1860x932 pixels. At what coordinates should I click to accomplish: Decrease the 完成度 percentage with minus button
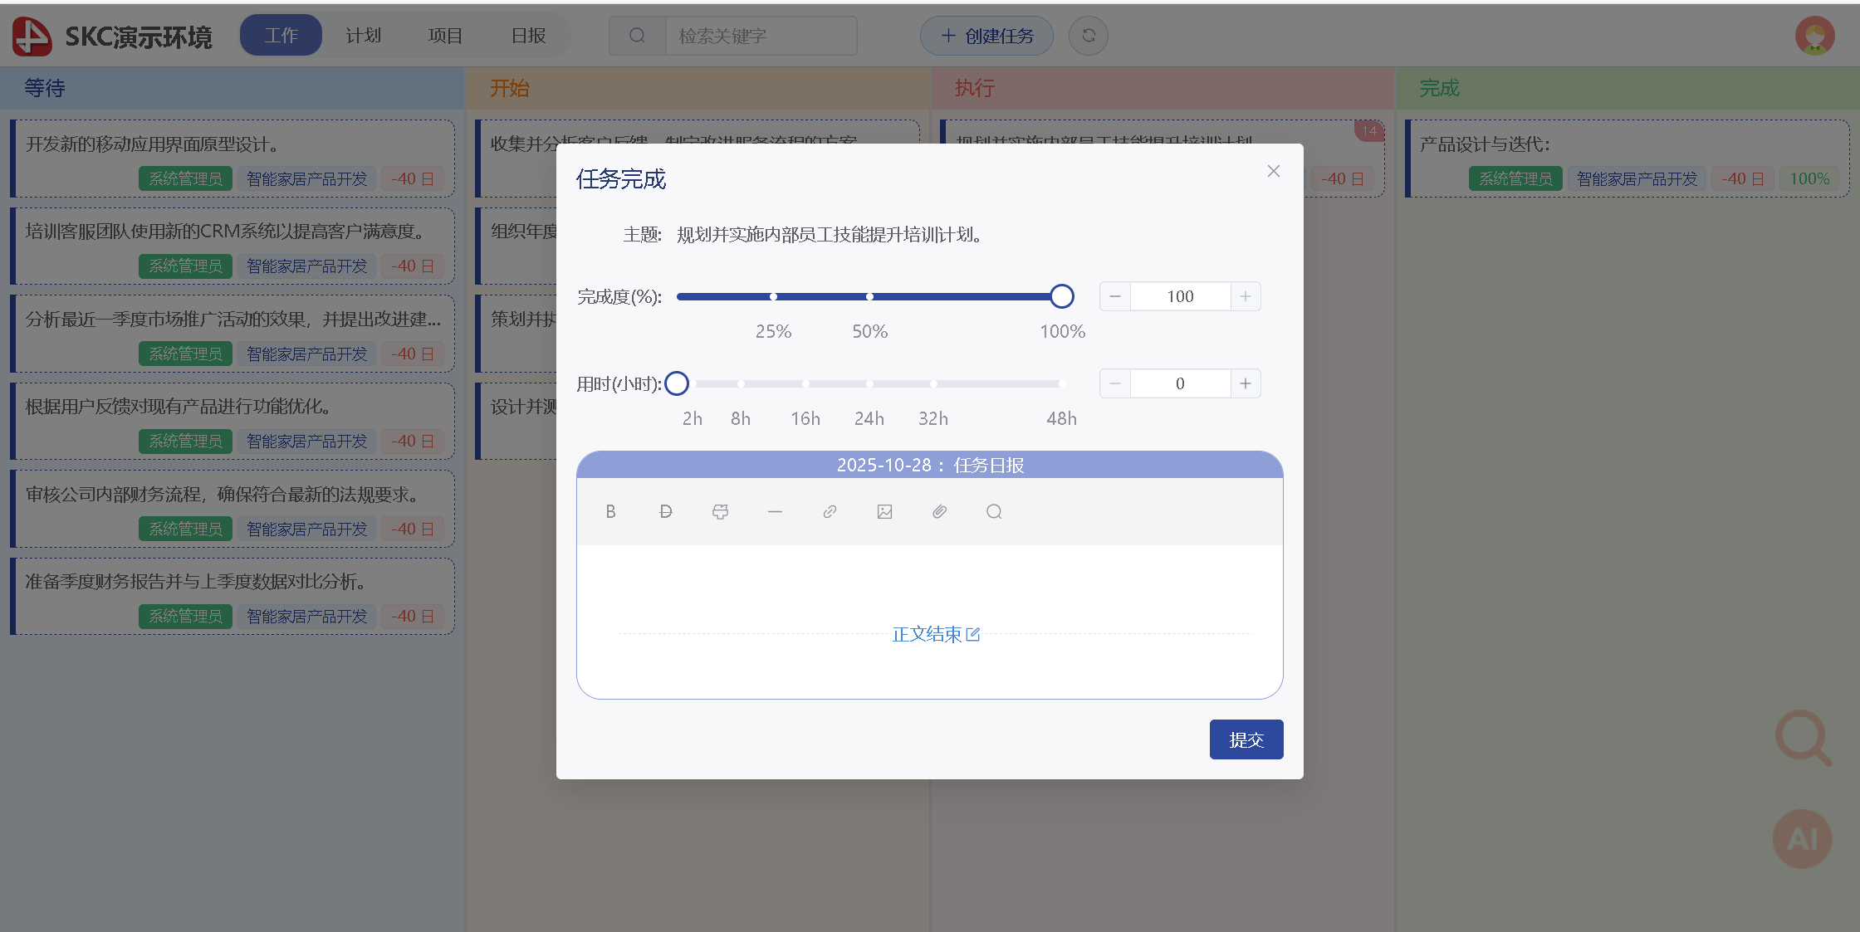pyautogui.click(x=1115, y=296)
